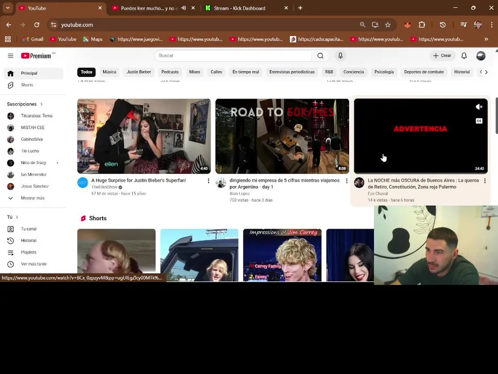Open Tío Lucho subscription channel
Screen dimensions: 498x374
(x=33, y=151)
